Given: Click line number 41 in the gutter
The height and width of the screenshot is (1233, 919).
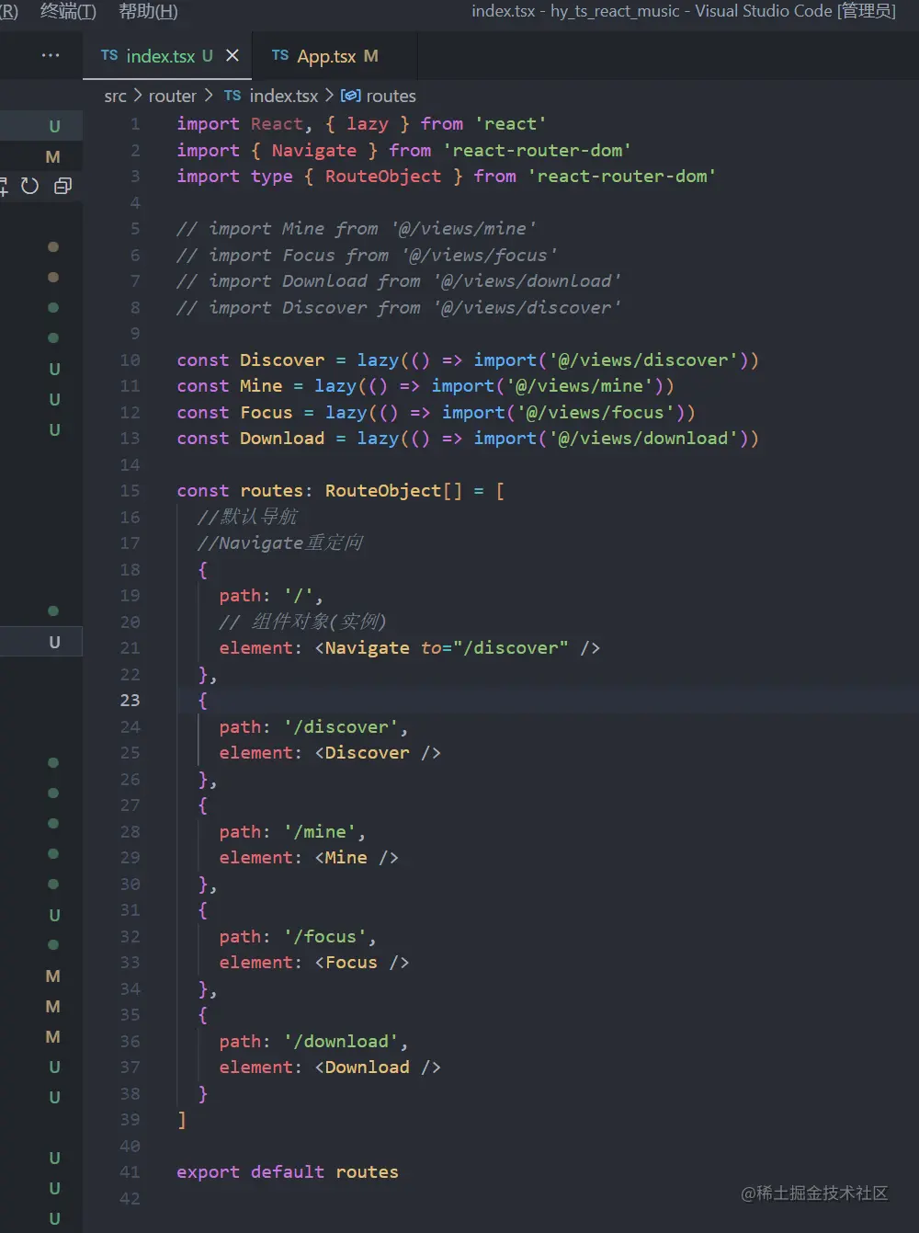Looking at the screenshot, I should 130,1172.
